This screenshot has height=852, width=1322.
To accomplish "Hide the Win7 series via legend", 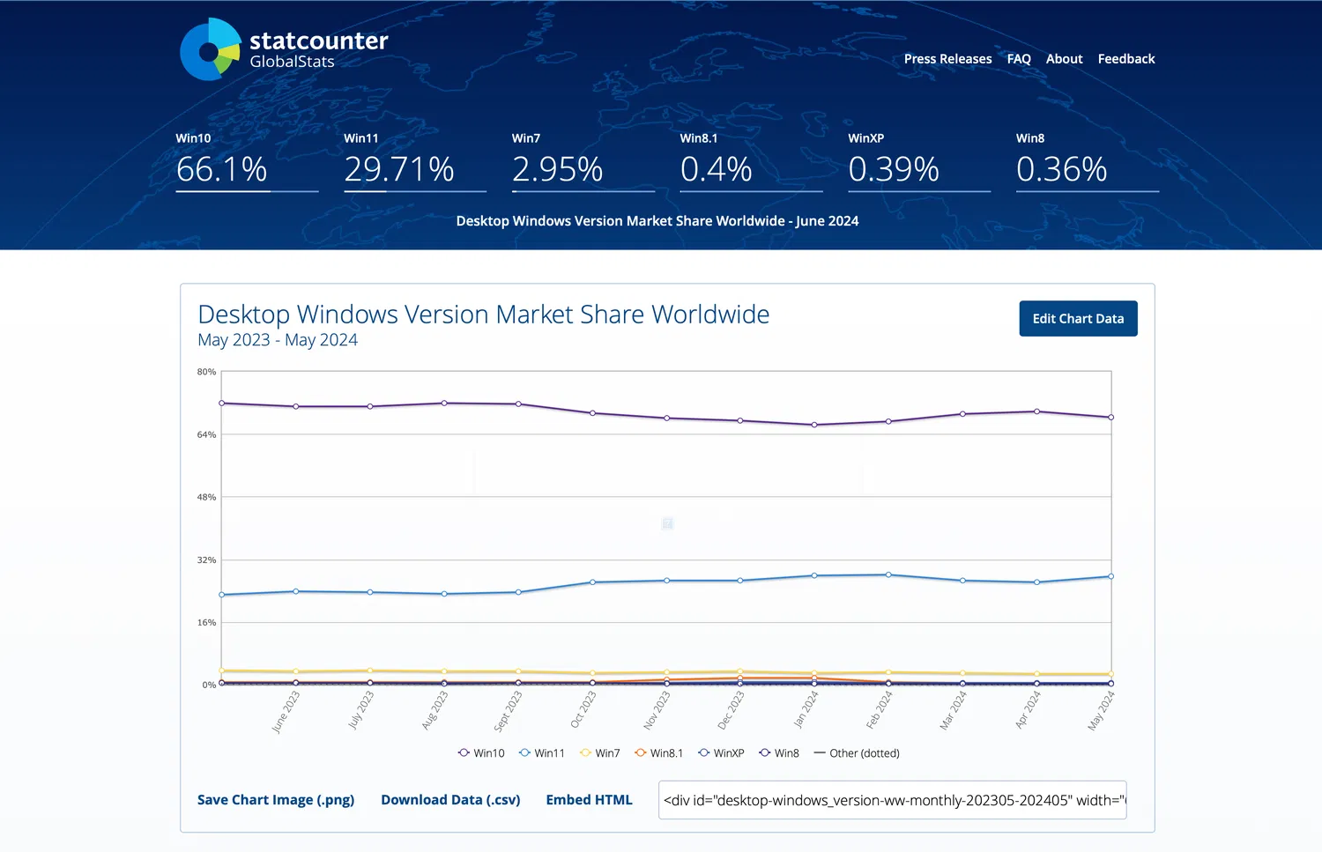I will (600, 753).
